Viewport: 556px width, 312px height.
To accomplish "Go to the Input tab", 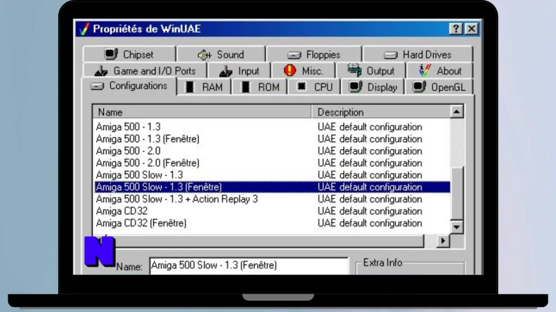I will click(x=239, y=71).
